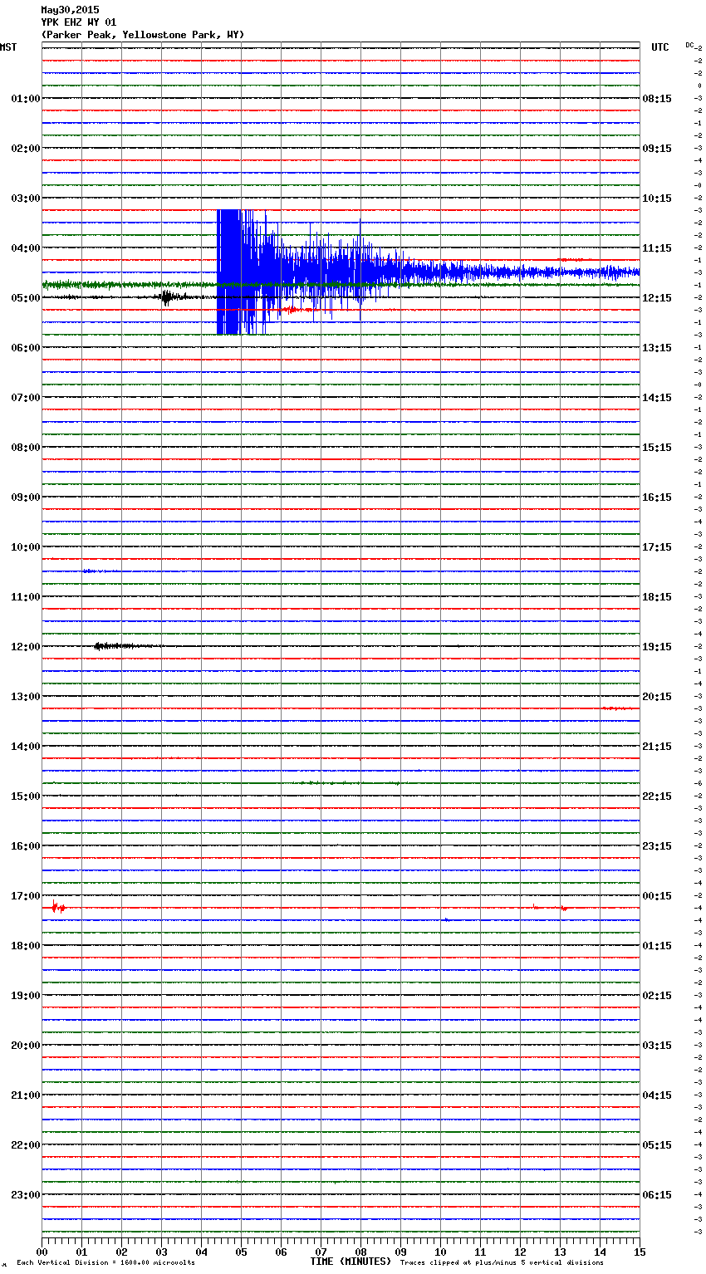Viewport: 706px width, 1274px height.
Task: Click the '18:00' MST time label
Action: point(25,945)
